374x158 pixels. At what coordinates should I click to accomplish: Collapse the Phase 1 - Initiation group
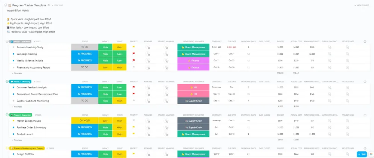7,42
